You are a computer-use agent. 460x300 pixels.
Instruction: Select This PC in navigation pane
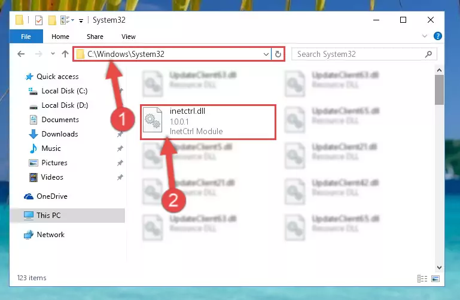tap(67, 216)
